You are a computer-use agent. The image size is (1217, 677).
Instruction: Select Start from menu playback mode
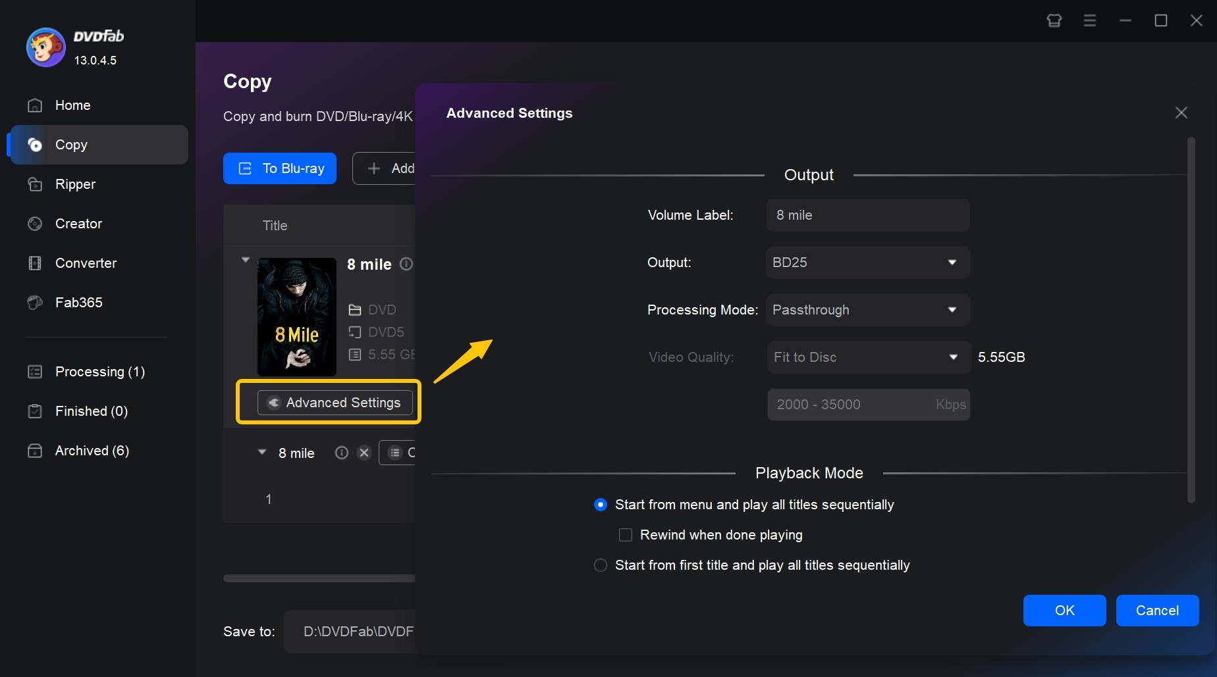(600, 505)
